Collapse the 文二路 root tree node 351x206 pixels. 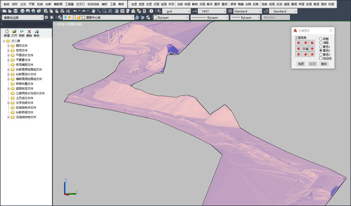(4, 41)
